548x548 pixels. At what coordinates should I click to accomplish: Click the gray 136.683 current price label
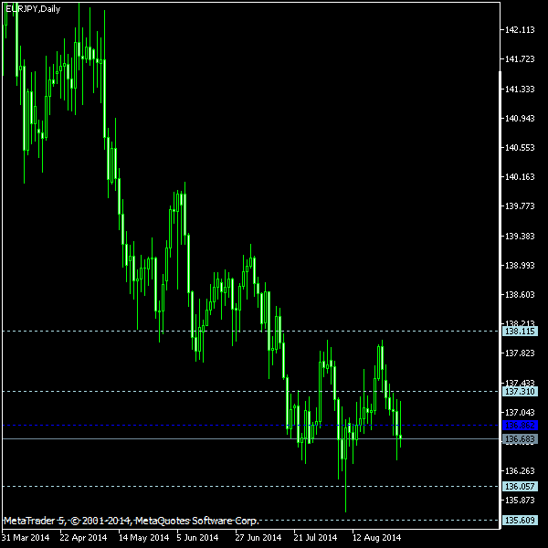[x=520, y=439]
